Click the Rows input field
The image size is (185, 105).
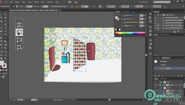click(x=30, y=7)
